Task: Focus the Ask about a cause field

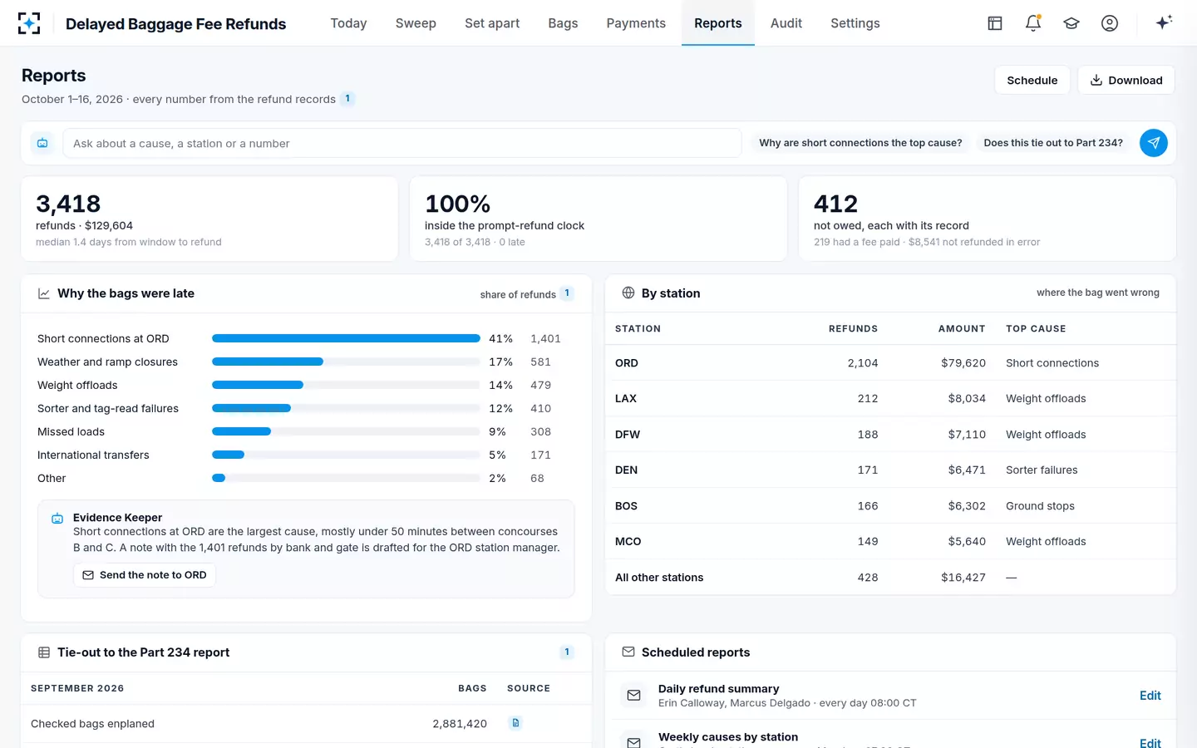Action: [x=402, y=143]
